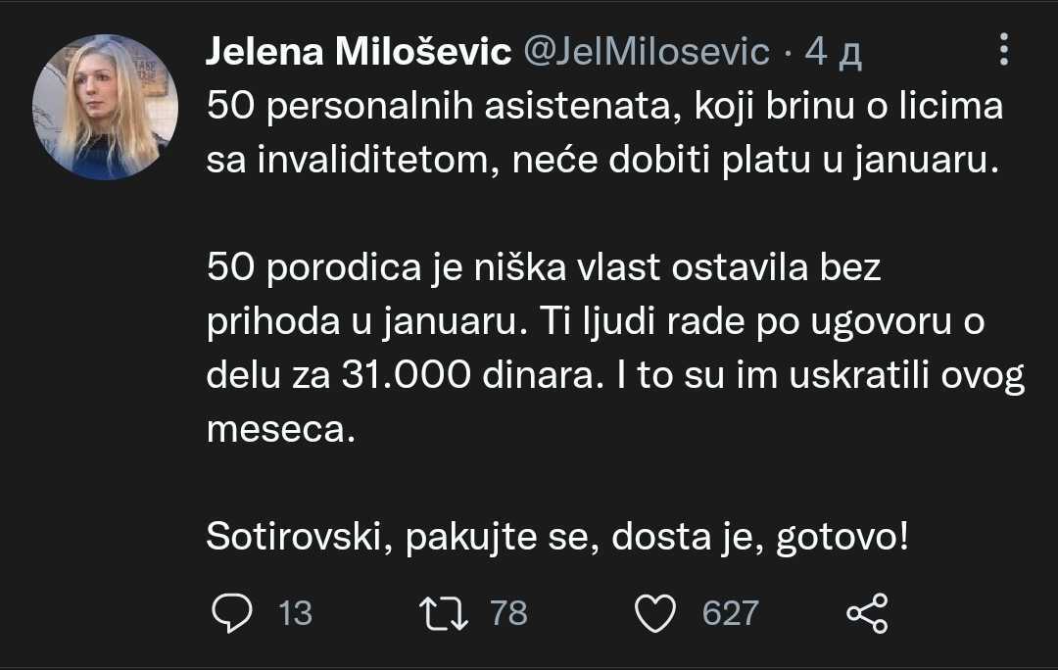Image resolution: width=1058 pixels, height=670 pixels.
Task: Click the display name Jelena Miloševic
Action: point(358,52)
